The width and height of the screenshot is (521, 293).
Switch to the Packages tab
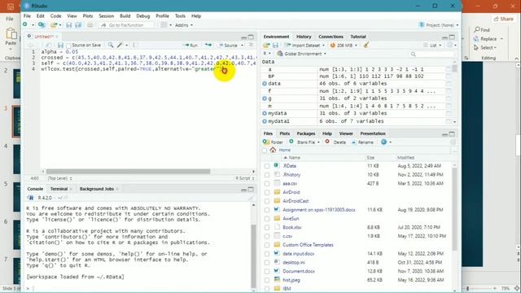click(x=306, y=133)
